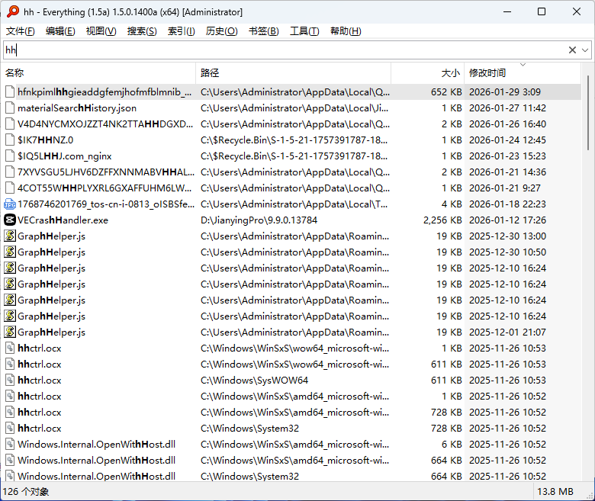Click the JPG icon of file 1768746201769_tos-cn
This screenshot has height=501, width=595.
[x=10, y=204]
